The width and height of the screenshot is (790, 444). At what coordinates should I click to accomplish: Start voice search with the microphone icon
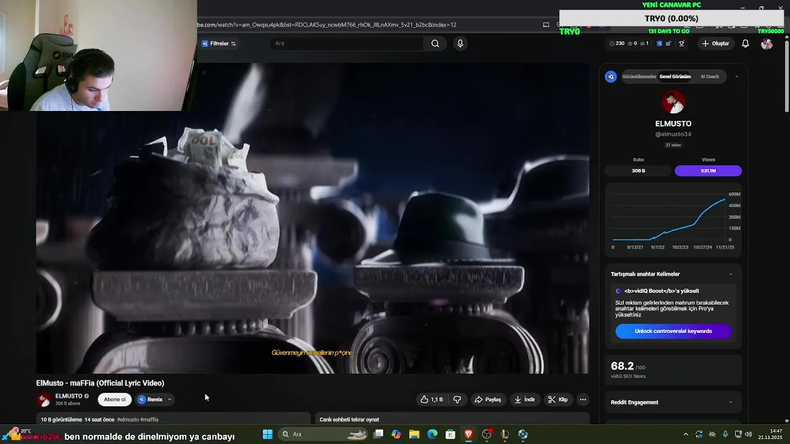point(460,43)
